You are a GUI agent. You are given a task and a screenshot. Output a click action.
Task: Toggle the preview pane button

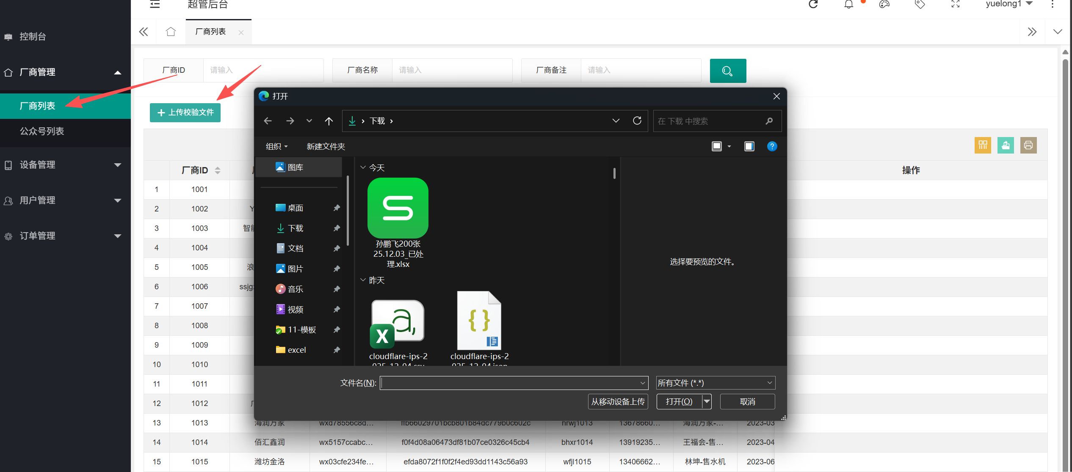[749, 146]
